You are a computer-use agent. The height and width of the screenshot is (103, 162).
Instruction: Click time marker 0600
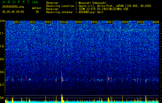(x=156, y=22)
